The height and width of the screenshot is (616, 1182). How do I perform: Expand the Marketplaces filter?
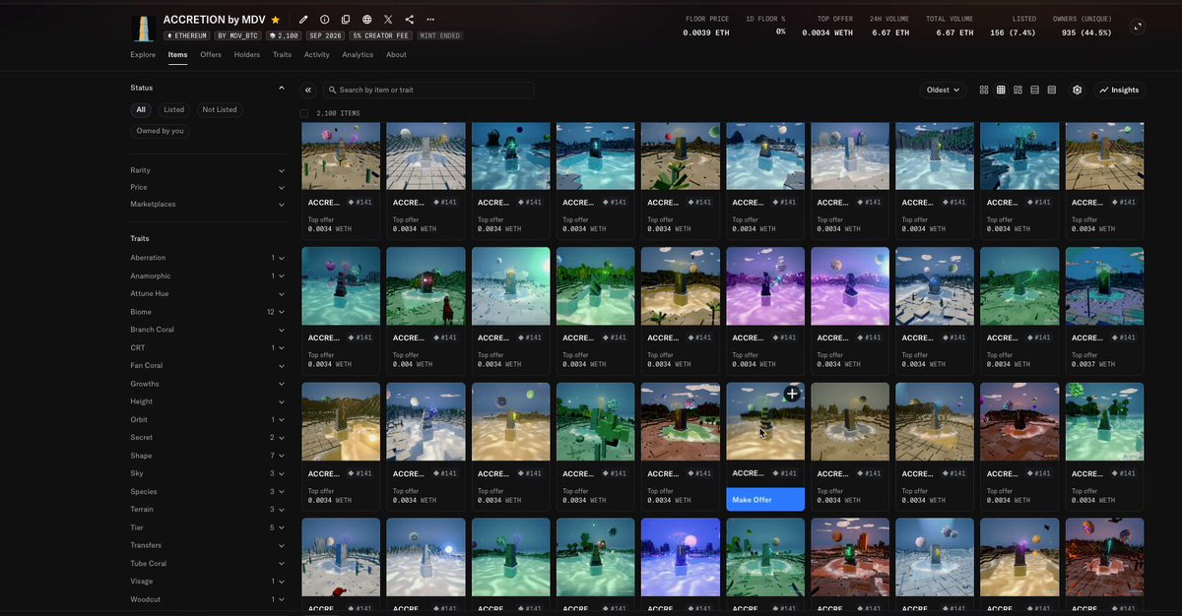209,204
